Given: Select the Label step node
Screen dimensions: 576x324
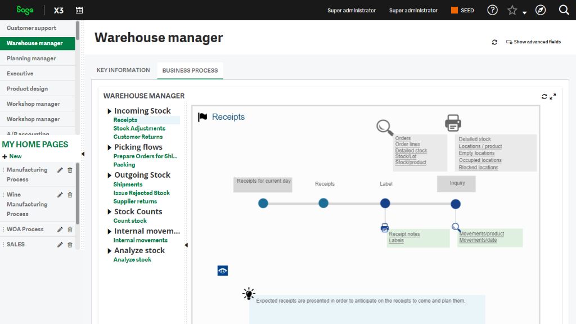Looking at the screenshot, I should tap(385, 203).
